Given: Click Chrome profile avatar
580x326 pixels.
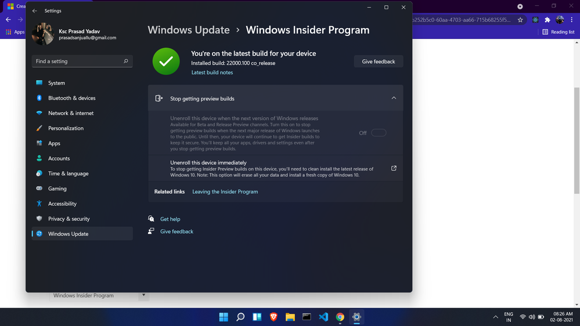Looking at the screenshot, I should point(560,20).
